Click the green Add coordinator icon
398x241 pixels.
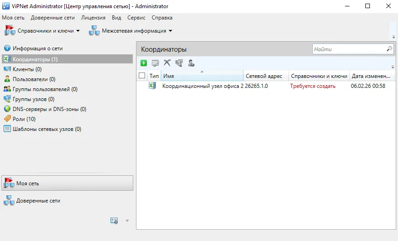[144, 63]
